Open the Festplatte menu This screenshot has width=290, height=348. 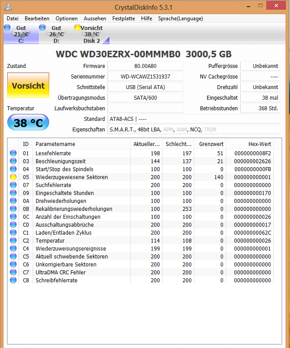123,19
